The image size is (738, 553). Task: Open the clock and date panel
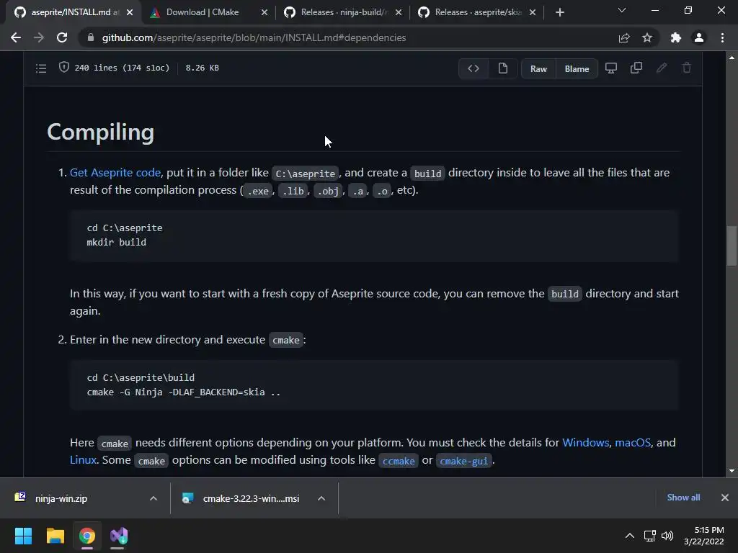pos(704,536)
